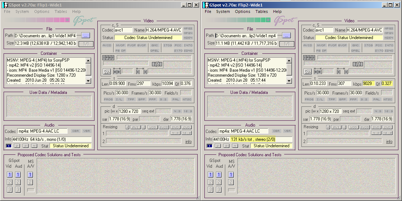402x201 pixels.
Task: Click the DVD resizing preset in Flip1-Wide1
Action: pos(175,127)
